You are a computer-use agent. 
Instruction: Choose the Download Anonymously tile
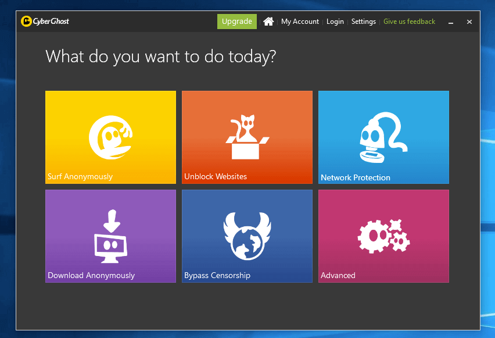(x=110, y=236)
